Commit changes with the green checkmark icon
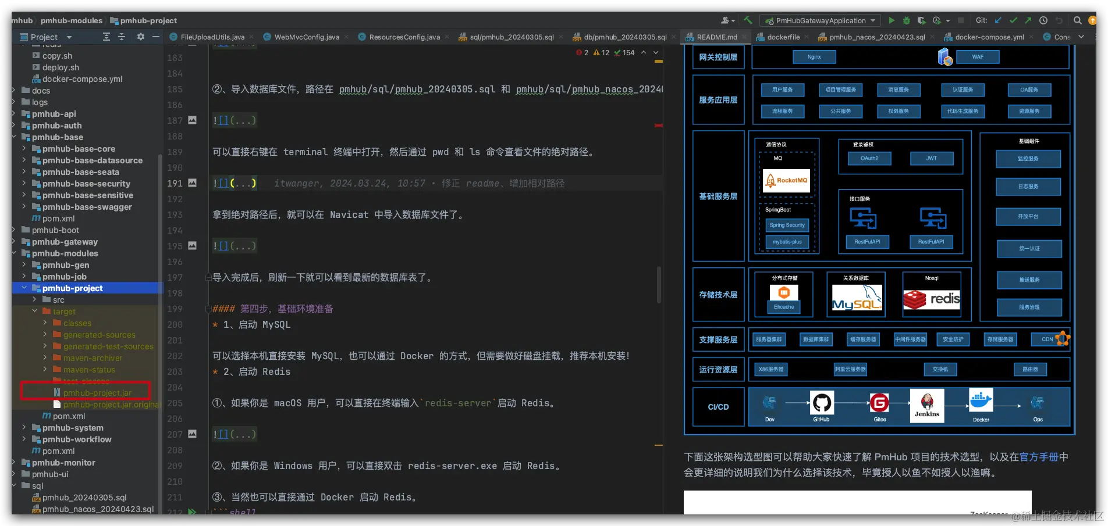The height and width of the screenshot is (526, 1108). (1013, 20)
